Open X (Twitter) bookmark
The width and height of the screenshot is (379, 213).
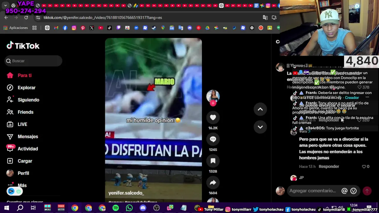click(92, 28)
